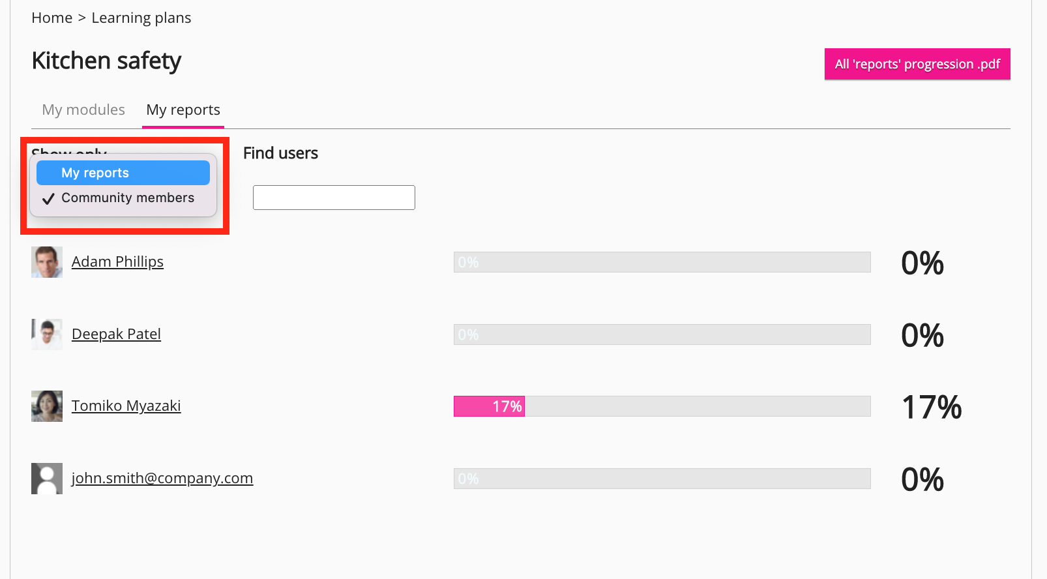Click Deepak Patel's profile photo
The image size is (1047, 579).
[47, 334]
